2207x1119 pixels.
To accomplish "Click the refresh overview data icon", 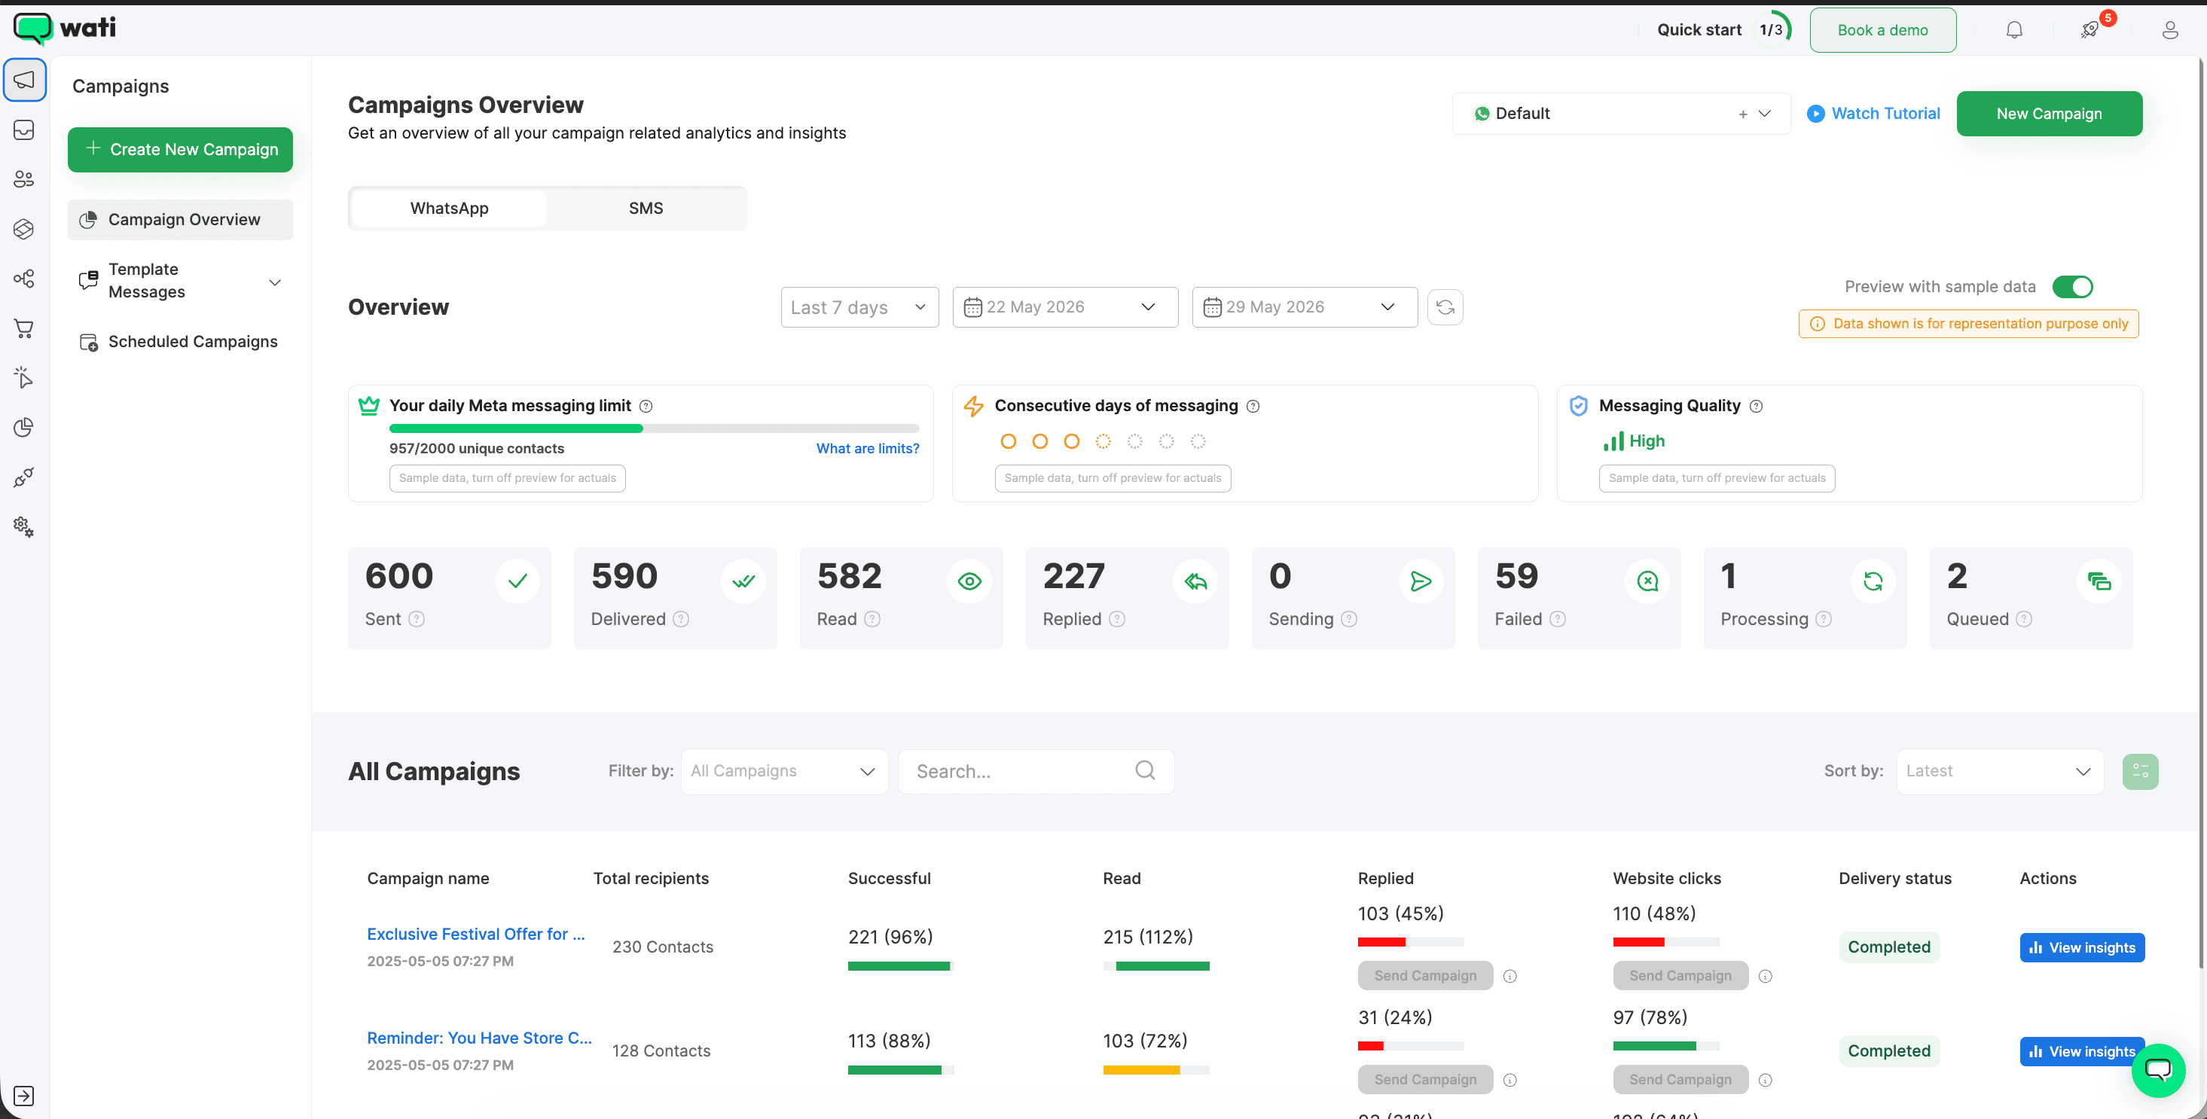I will coord(1445,306).
